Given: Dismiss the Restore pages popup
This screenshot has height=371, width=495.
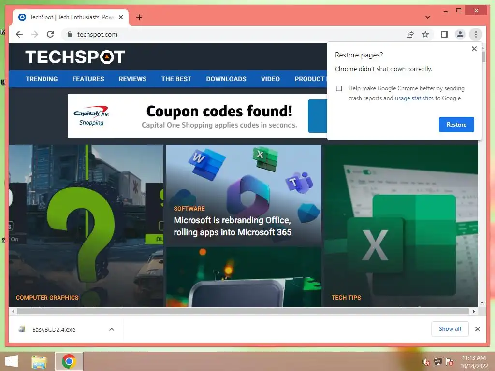Looking at the screenshot, I should point(474,49).
